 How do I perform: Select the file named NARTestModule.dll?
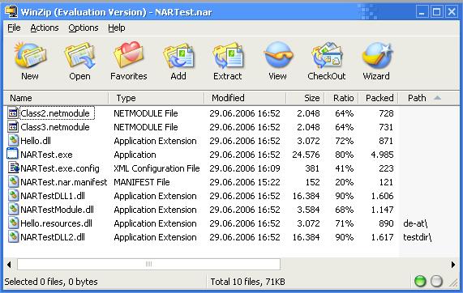point(57,210)
